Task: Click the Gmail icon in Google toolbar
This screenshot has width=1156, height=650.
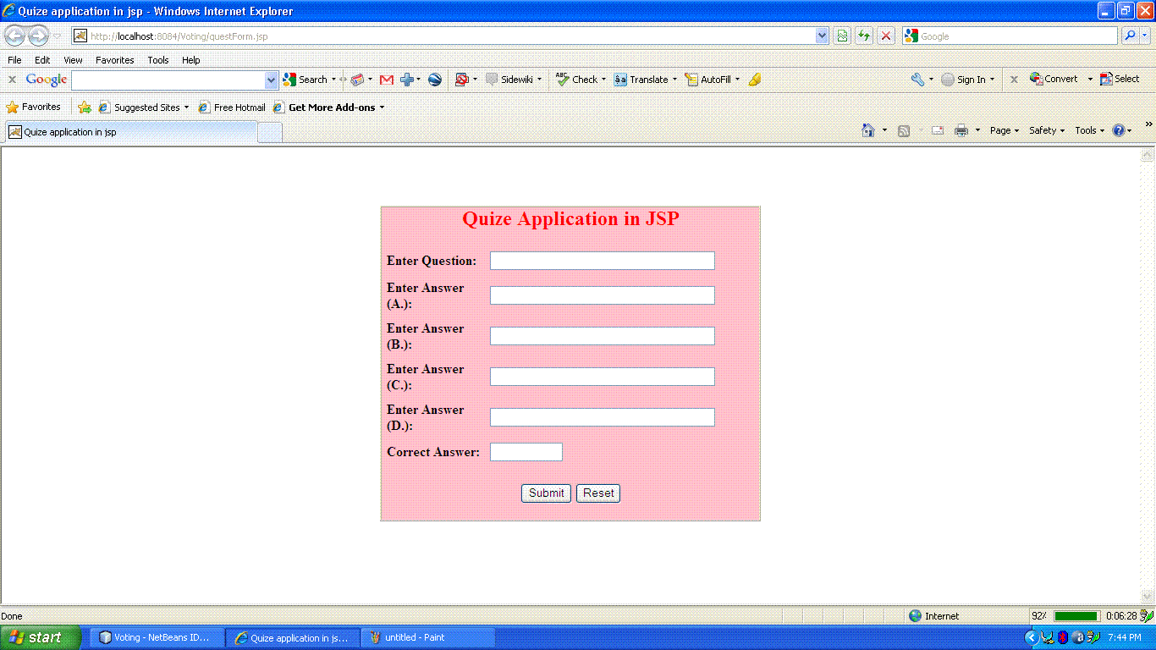Action: pos(387,80)
